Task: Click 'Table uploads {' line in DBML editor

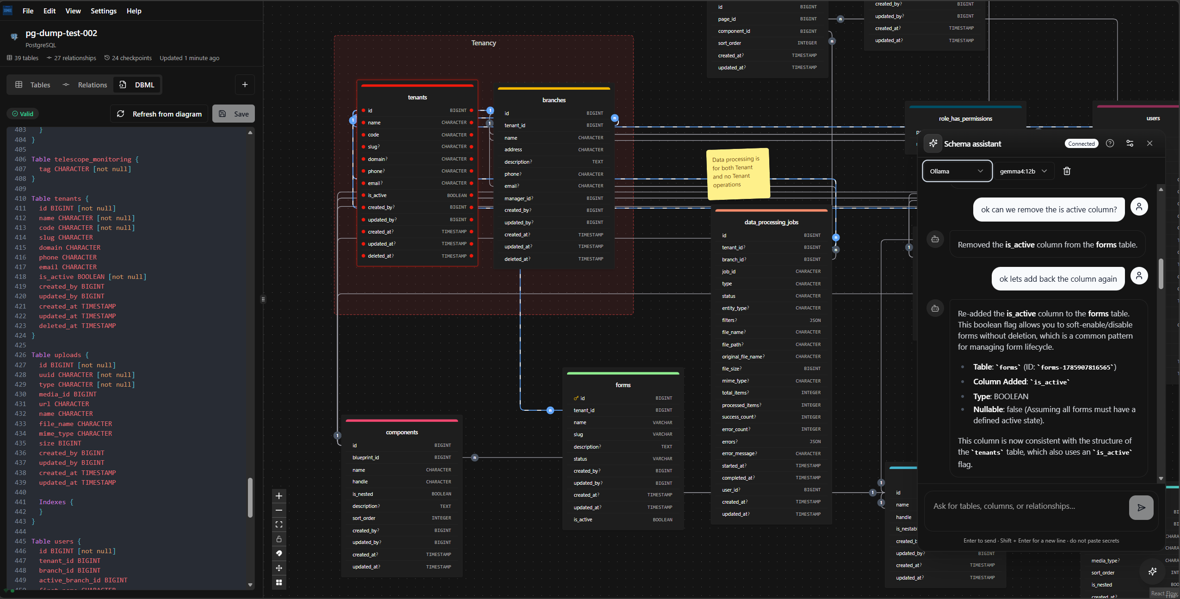Action: [x=60, y=355]
